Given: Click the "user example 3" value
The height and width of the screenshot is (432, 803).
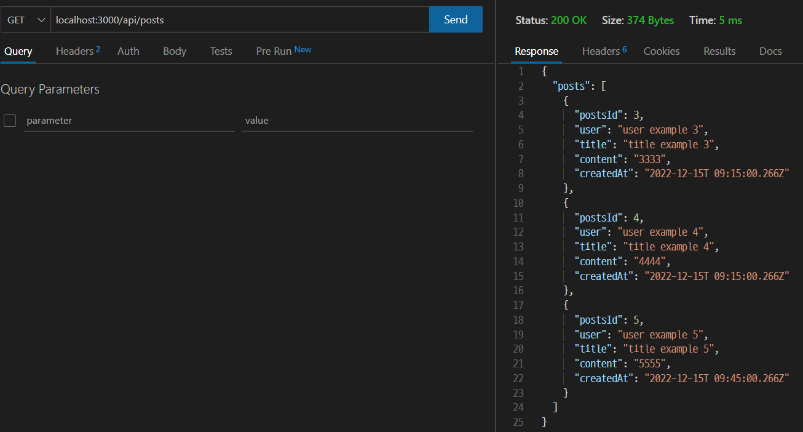Looking at the screenshot, I should (x=660, y=130).
